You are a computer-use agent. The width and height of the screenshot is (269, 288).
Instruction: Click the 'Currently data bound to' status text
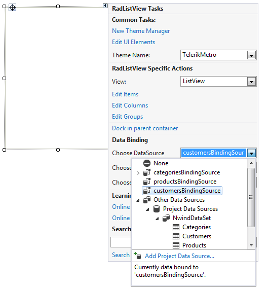170,271
